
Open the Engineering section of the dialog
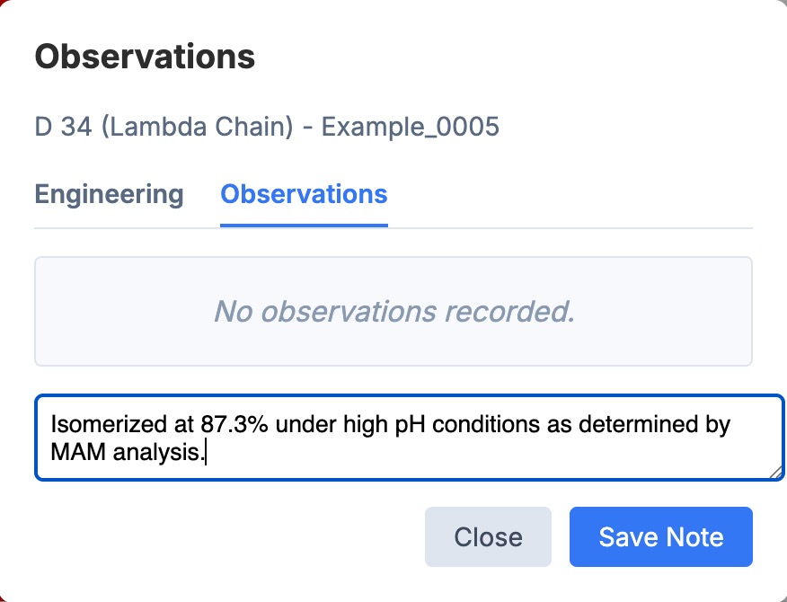[108, 193]
